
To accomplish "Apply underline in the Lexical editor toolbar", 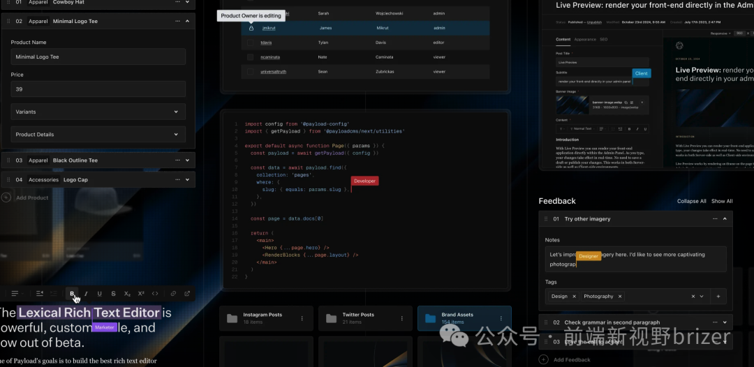I will pos(100,294).
